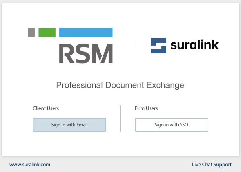Click the Sign in with Email button
241x172 pixels.
[69, 125]
